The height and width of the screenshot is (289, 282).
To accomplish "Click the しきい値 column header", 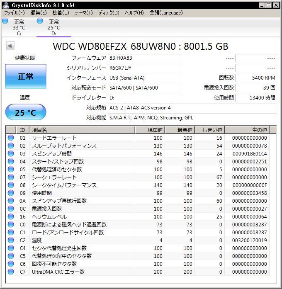I will point(210,130).
